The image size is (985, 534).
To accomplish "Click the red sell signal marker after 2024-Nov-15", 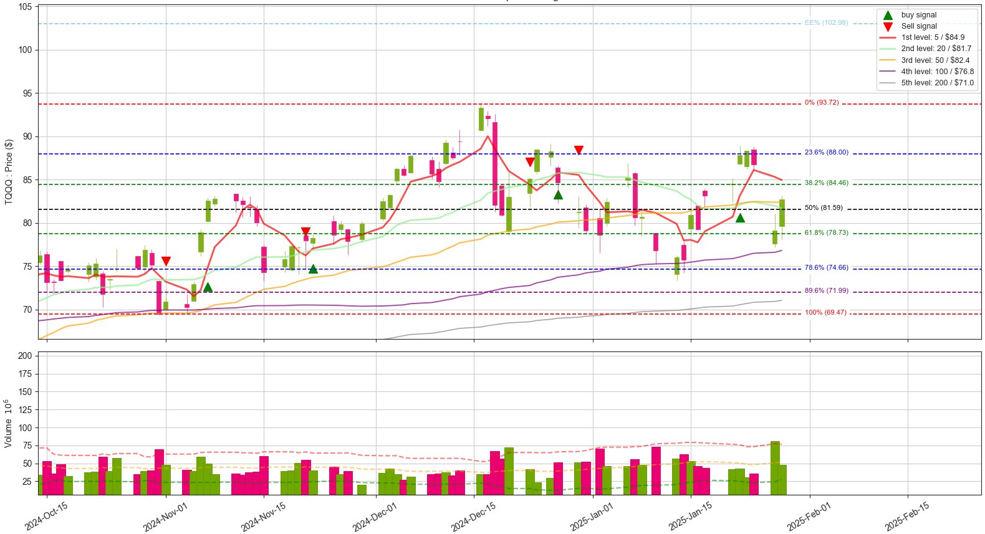I will click(305, 232).
